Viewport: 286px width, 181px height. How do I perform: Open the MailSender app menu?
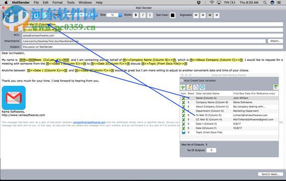[x=21, y=2]
